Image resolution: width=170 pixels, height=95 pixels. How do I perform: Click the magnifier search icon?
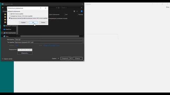(x=82, y=8)
